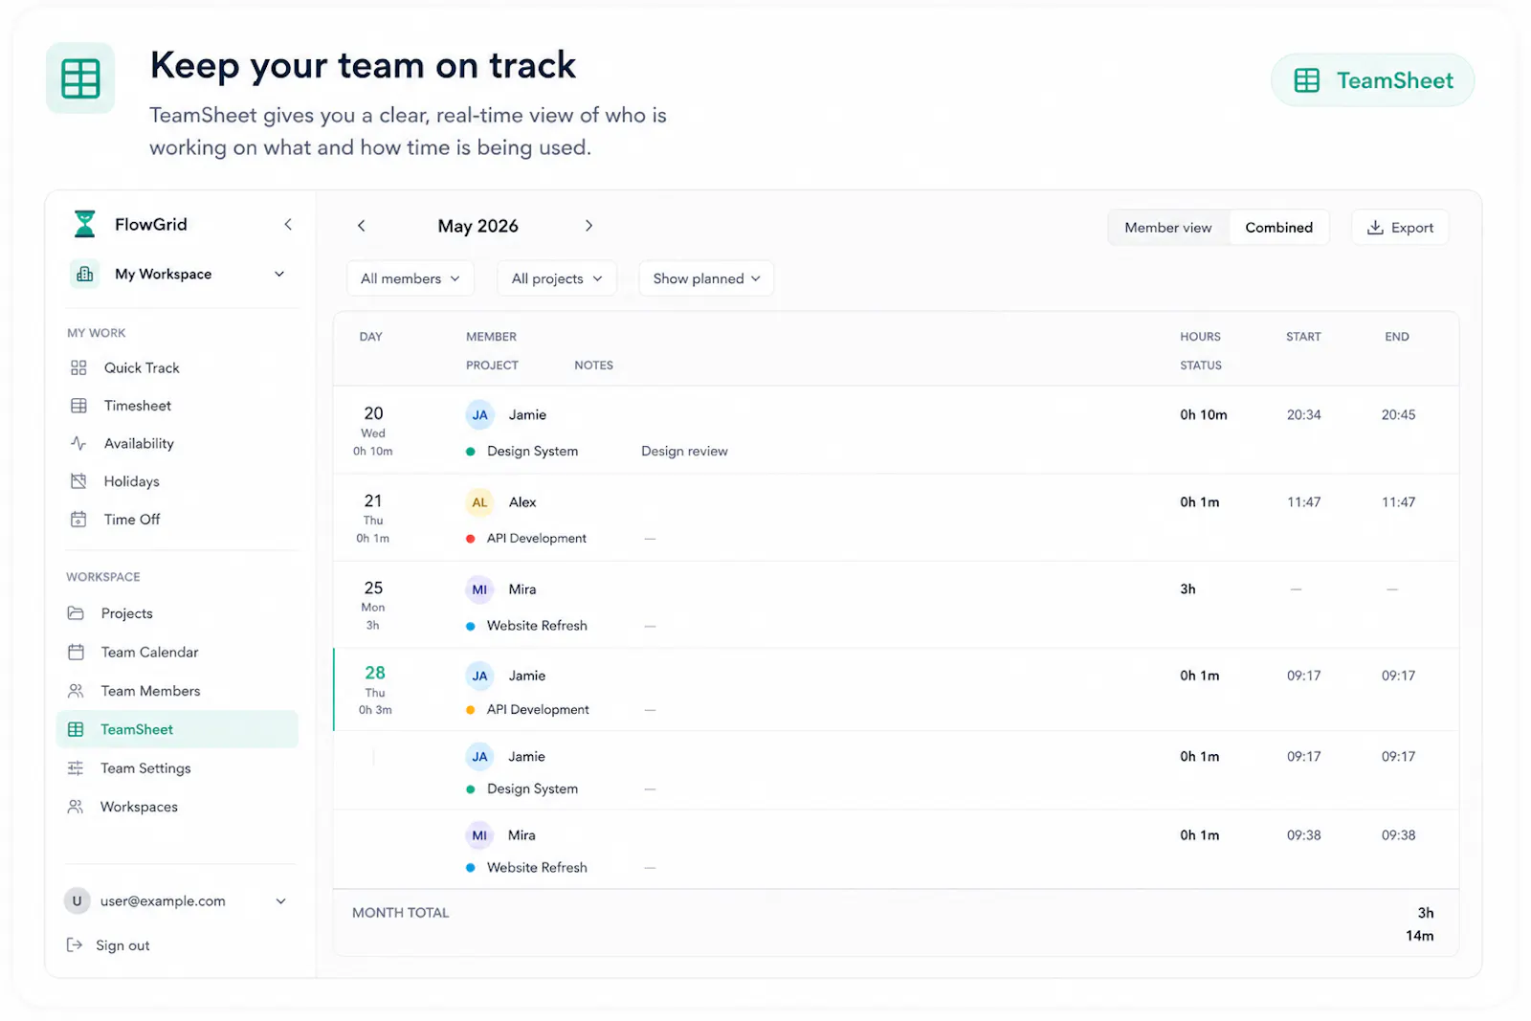The width and height of the screenshot is (1531, 1021).
Task: Click the day 21 Thu cell
Action: click(x=373, y=519)
